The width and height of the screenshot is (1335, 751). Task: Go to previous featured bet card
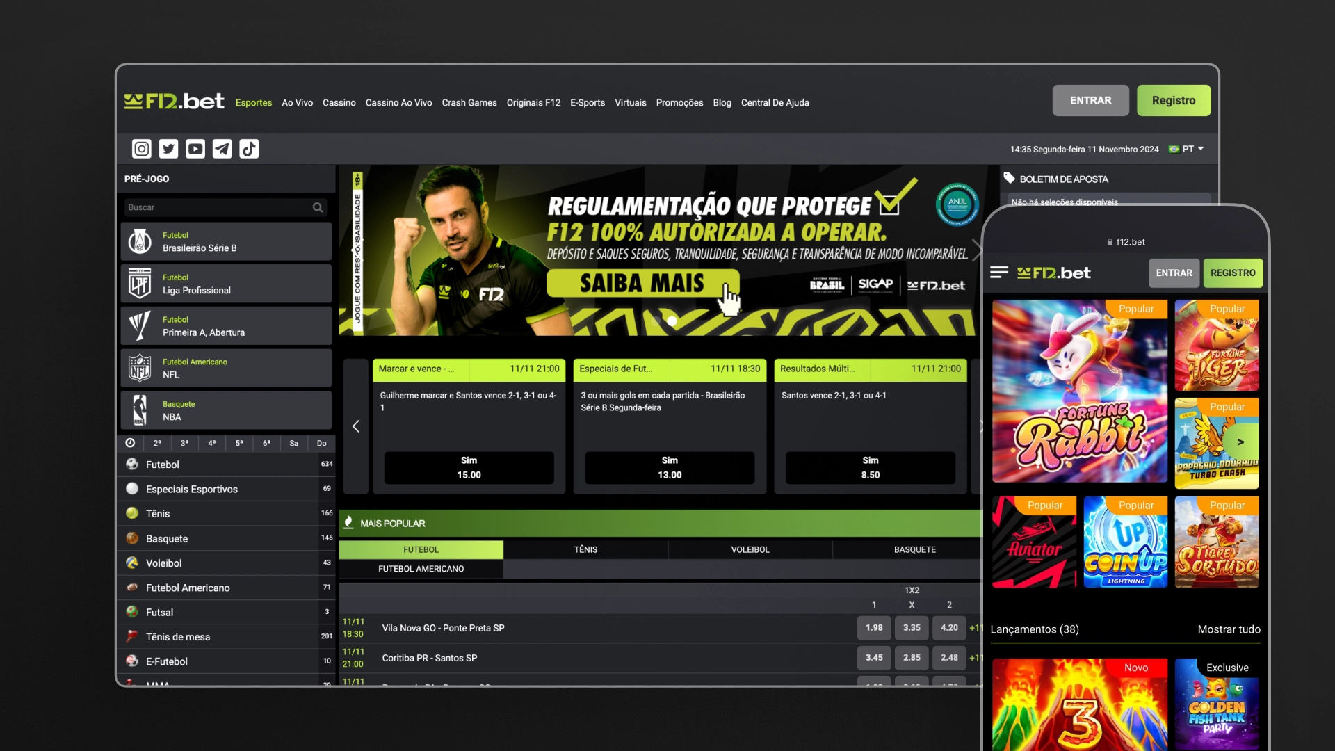click(x=356, y=426)
